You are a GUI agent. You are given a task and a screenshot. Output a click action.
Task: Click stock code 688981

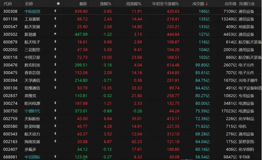(x=10, y=157)
